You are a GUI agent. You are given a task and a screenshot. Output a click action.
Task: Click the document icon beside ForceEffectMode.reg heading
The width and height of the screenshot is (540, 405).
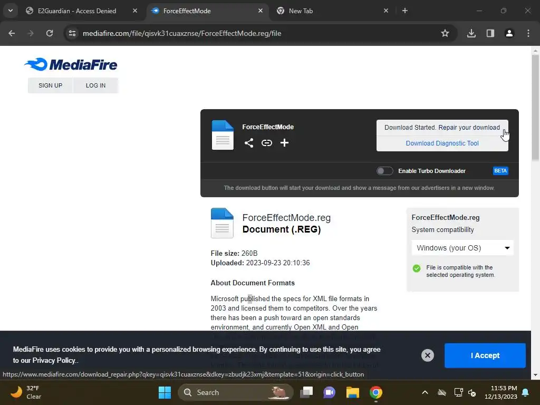(x=222, y=223)
